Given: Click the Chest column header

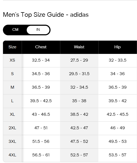Looking at the screenshot, I should pos(41,47).
